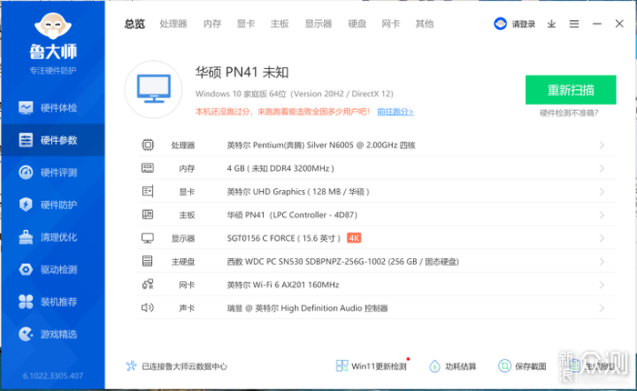Click WDC PC SN530 disk text
The width and height of the screenshot is (637, 391).
342,262
